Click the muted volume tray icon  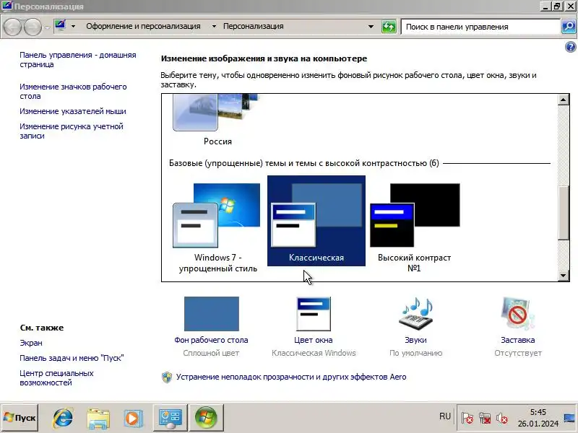pyautogui.click(x=501, y=419)
